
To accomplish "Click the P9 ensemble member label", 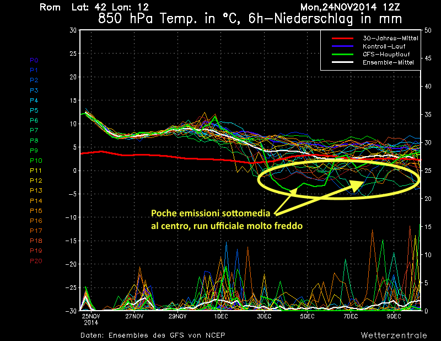I will (34, 151).
